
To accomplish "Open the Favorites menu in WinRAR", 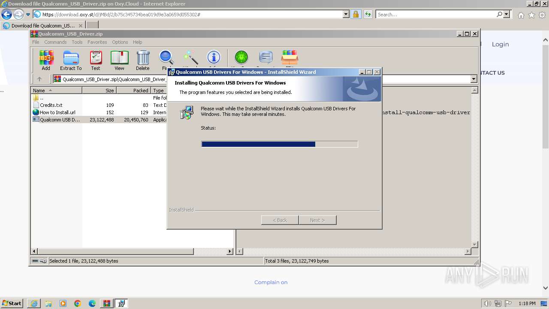I will pos(97,42).
